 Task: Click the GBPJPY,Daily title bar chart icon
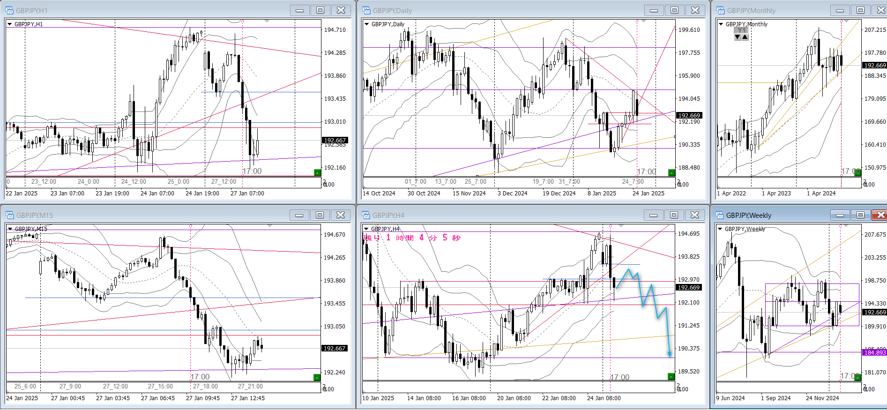coord(366,10)
